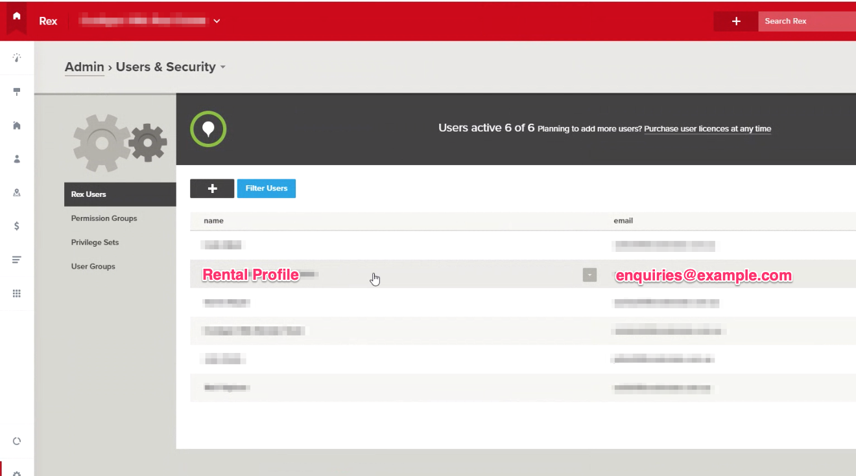
Task: Select the Rex Users tab
Action: pyautogui.click(x=120, y=194)
